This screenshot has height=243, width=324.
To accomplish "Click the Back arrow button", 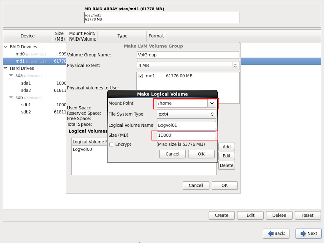I will click(276, 233).
